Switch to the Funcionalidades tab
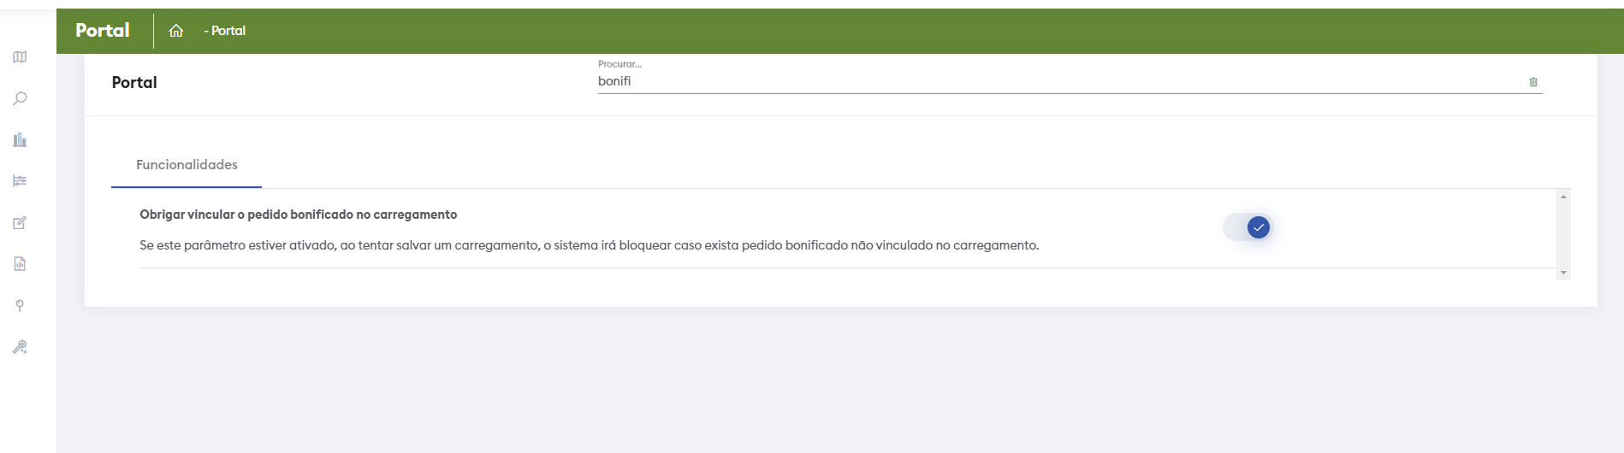1624x453 pixels. point(187,165)
